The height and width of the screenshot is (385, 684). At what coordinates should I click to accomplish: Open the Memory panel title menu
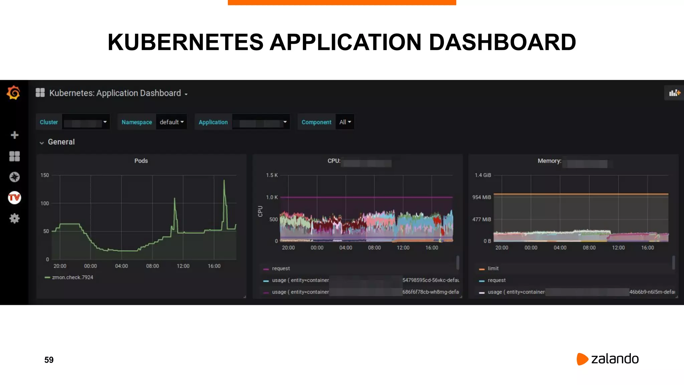[x=572, y=161]
